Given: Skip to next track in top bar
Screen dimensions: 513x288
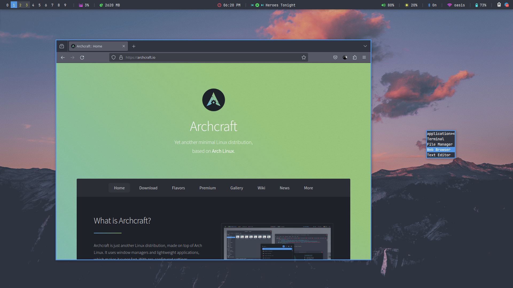Looking at the screenshot, I should (262, 5).
